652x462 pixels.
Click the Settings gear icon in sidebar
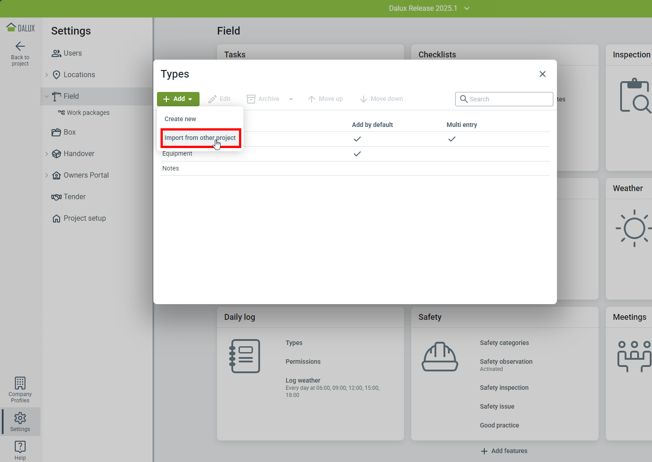click(x=20, y=418)
